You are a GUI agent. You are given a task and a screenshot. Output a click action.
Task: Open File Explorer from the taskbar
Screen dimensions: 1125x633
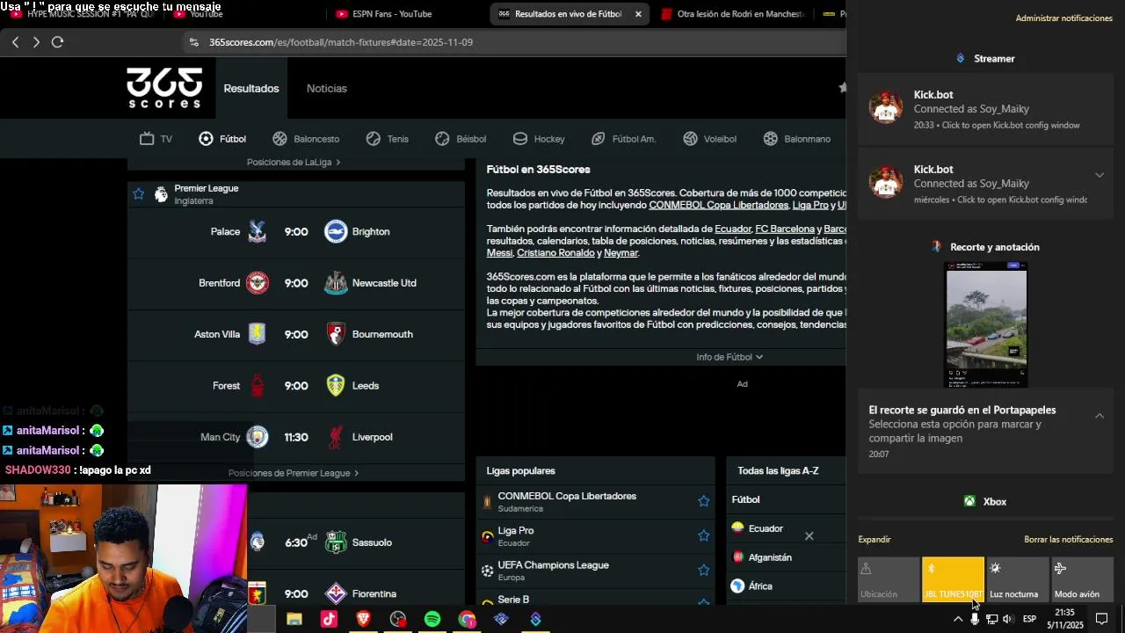(294, 619)
